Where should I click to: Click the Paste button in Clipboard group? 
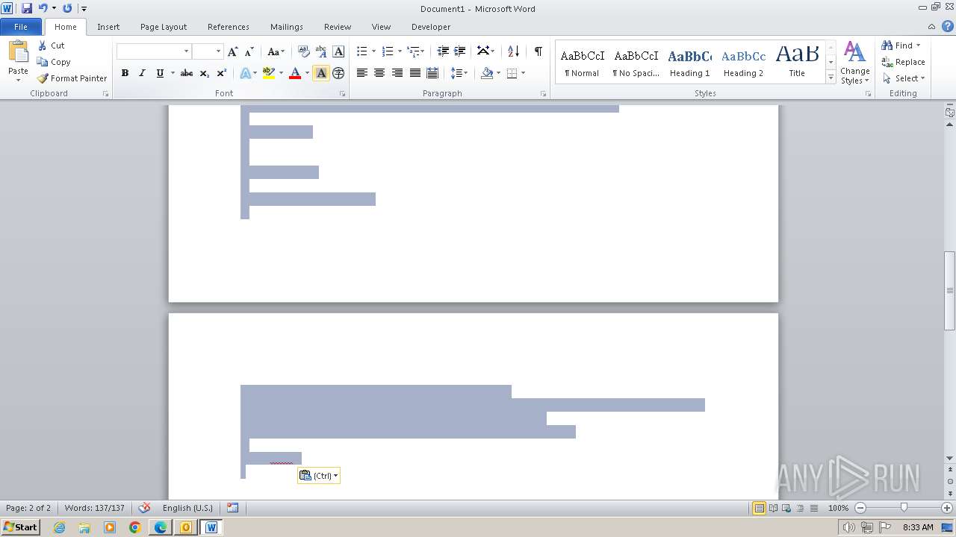click(x=18, y=60)
